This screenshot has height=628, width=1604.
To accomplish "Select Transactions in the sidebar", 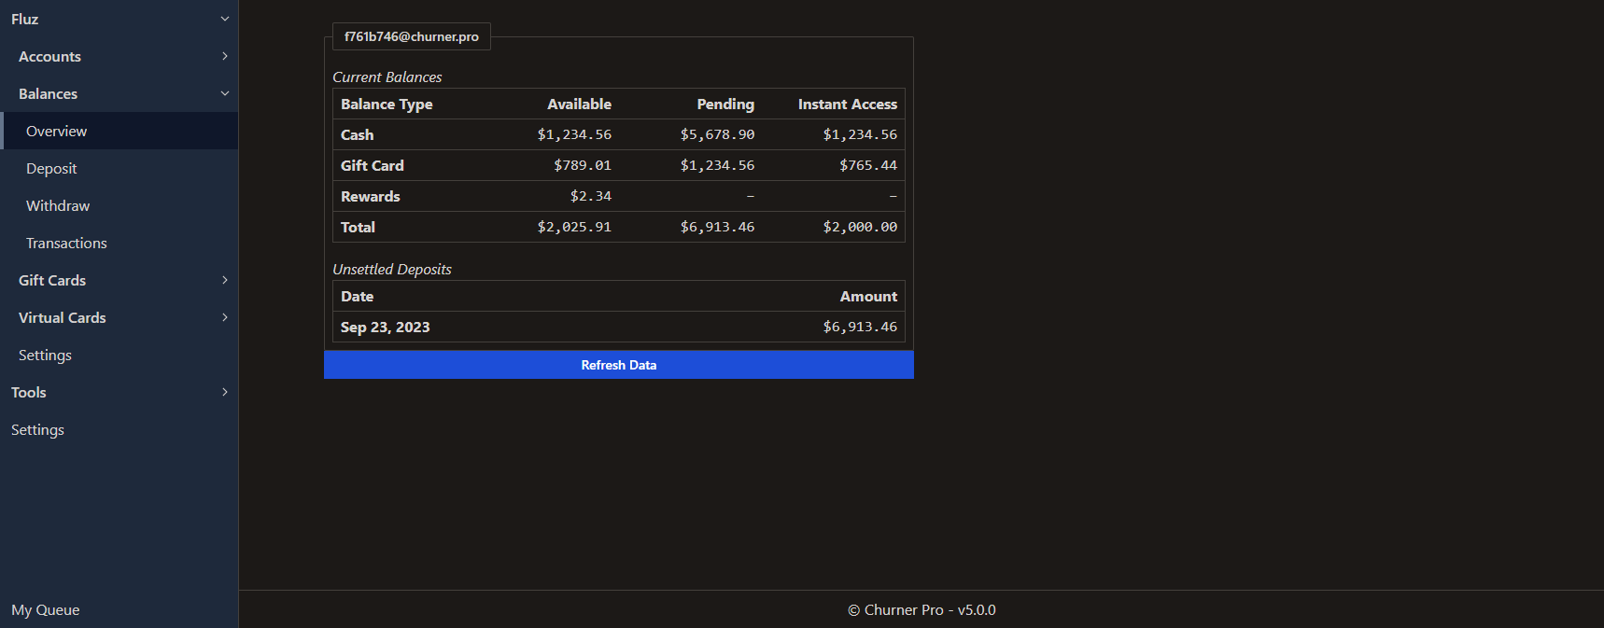I will [66, 244].
